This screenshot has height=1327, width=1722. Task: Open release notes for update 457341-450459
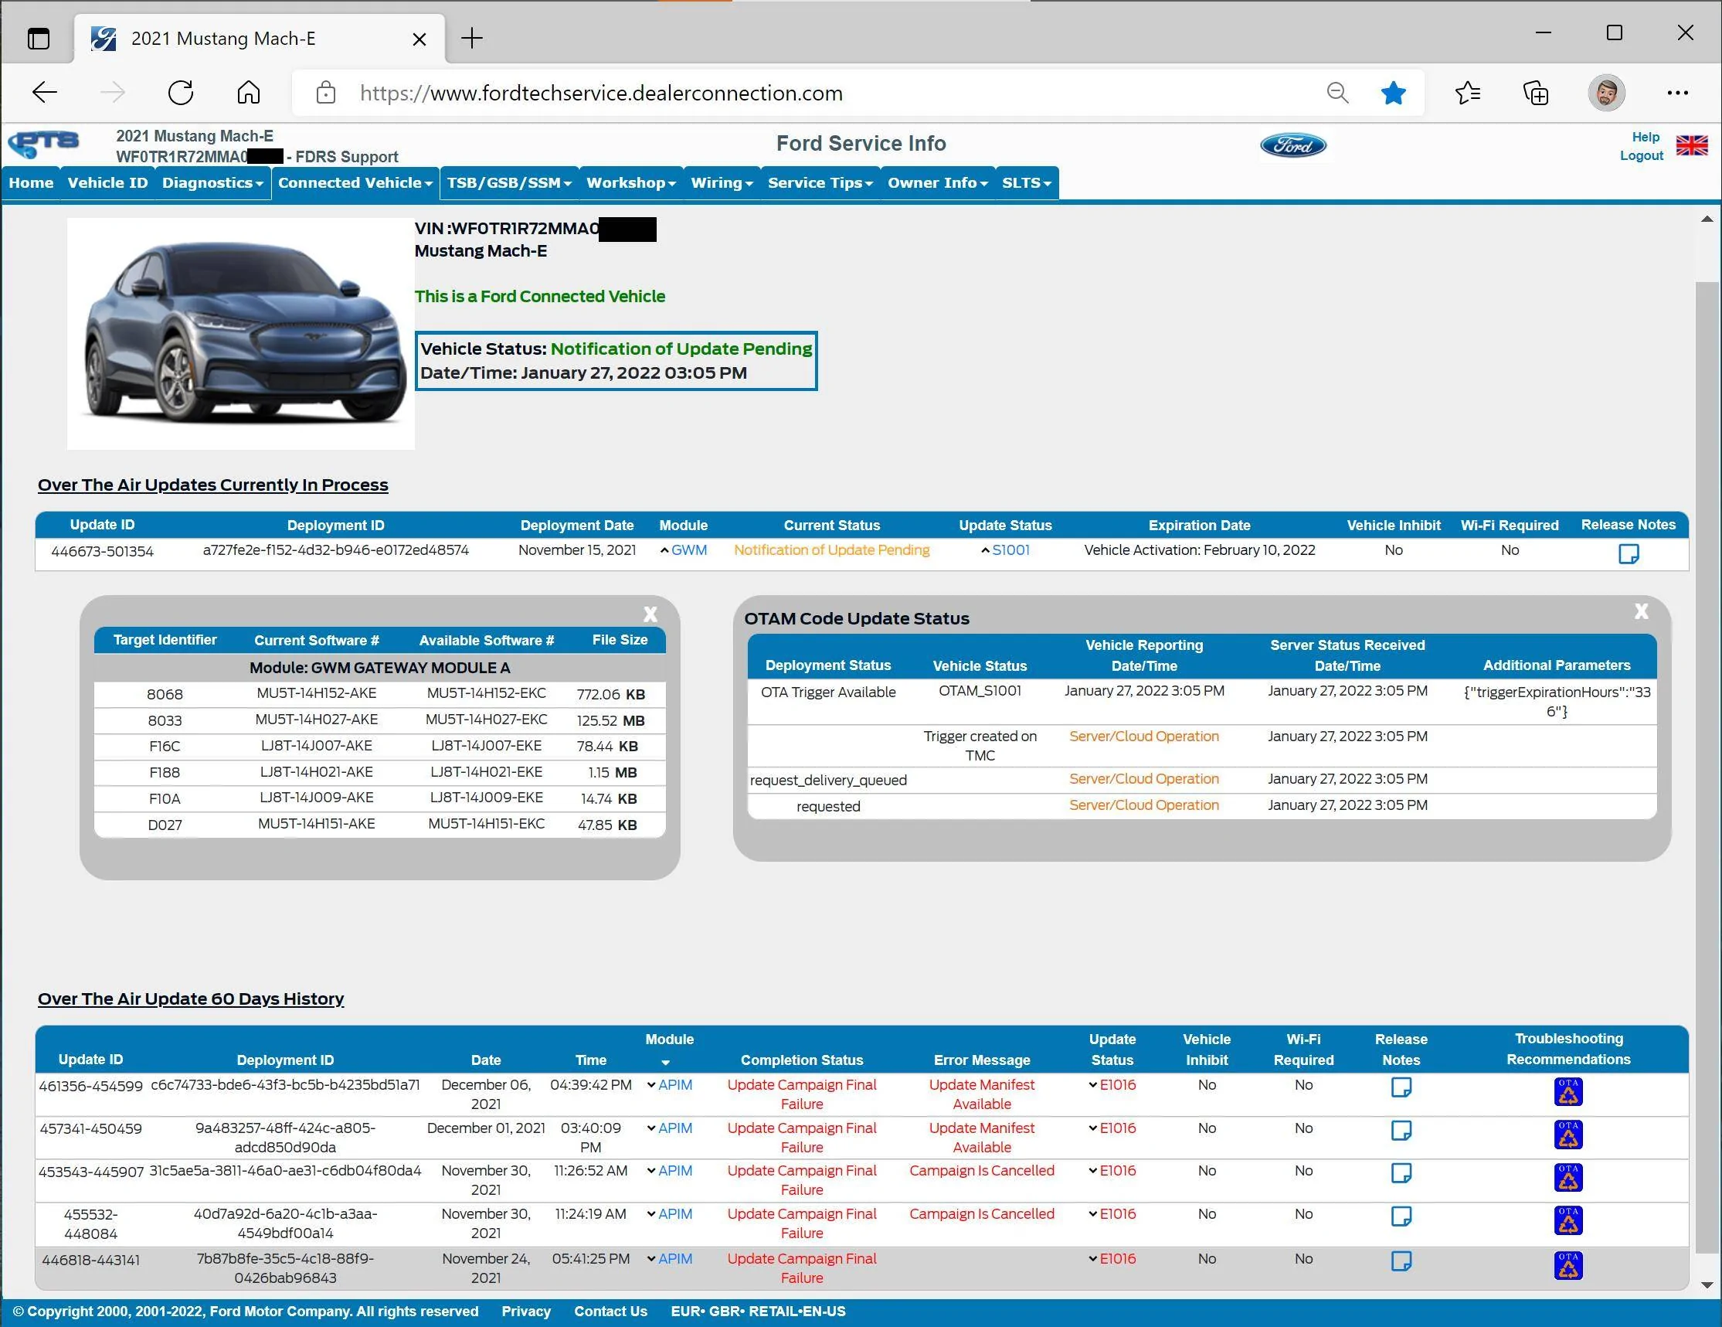(x=1401, y=1131)
